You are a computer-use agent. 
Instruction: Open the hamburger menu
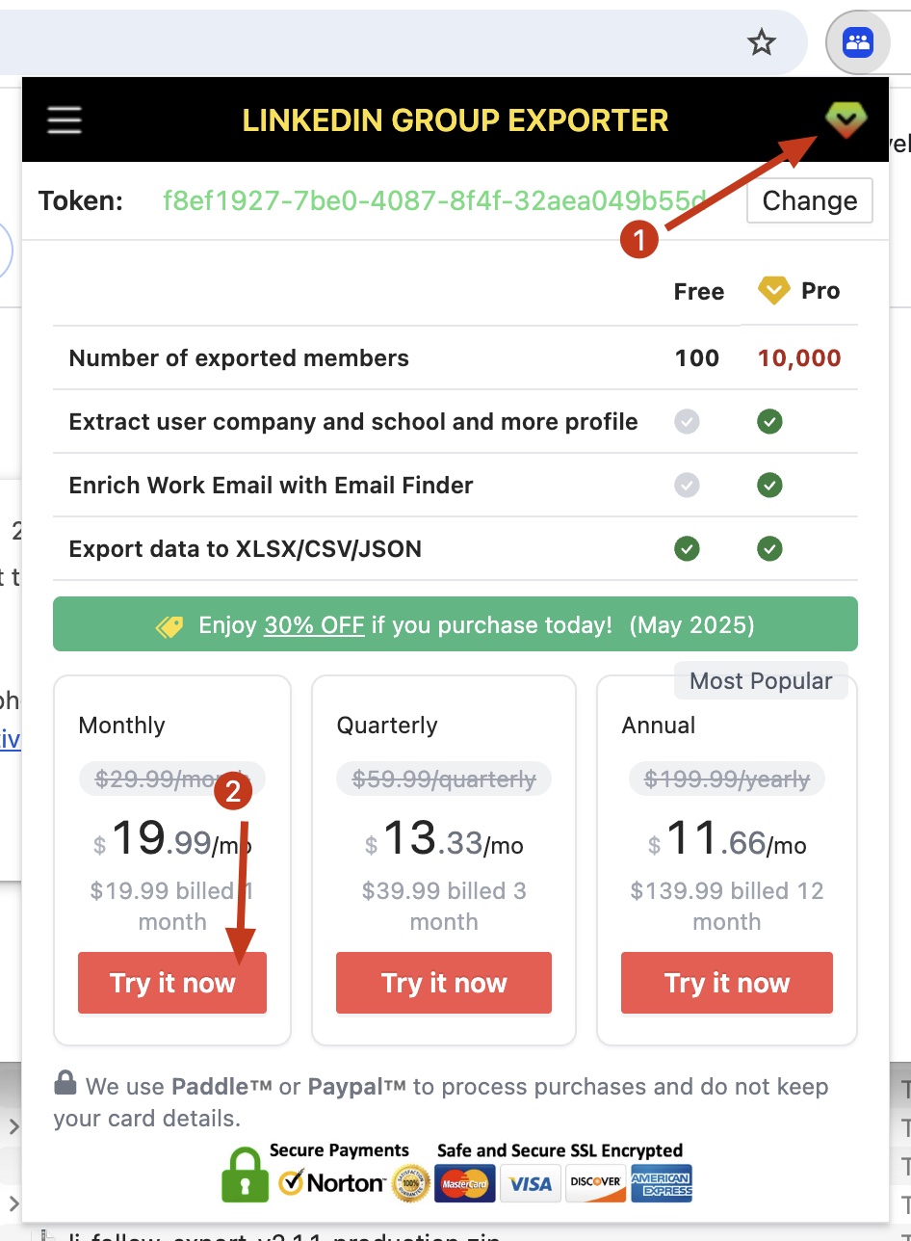tap(65, 120)
